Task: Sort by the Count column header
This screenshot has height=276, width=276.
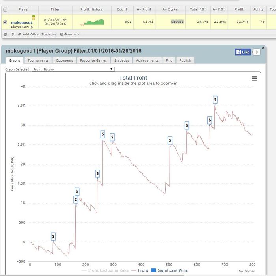Action: coord(122,9)
